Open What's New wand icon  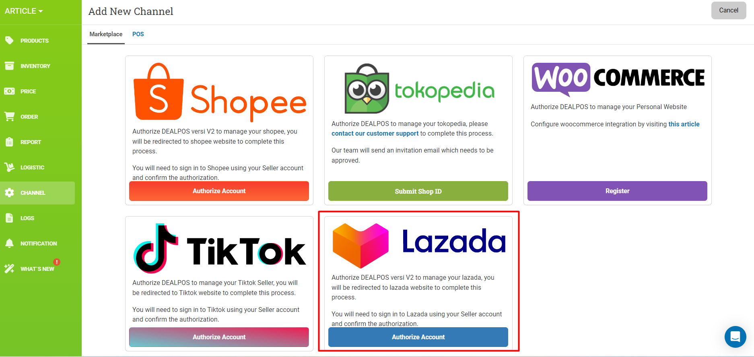pos(9,268)
